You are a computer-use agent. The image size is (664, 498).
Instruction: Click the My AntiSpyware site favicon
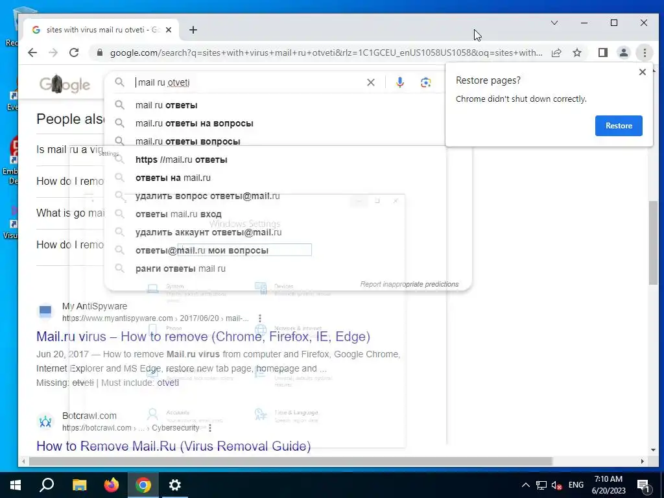point(45,312)
